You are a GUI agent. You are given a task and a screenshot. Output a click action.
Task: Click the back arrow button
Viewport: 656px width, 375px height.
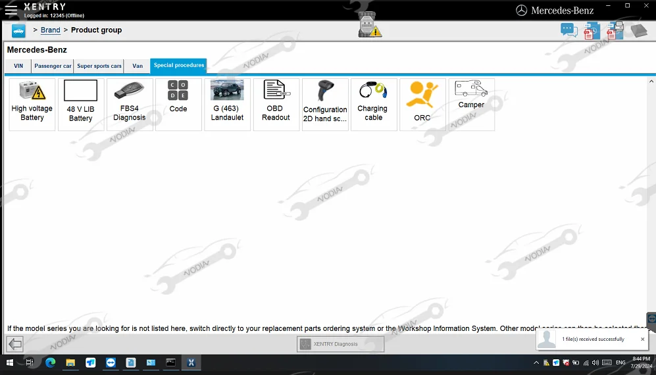[x=15, y=344]
